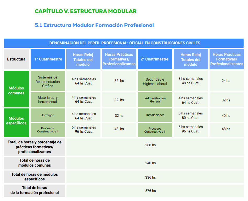Click the "Procesos Constructivos I" module cell

[x=48, y=130]
